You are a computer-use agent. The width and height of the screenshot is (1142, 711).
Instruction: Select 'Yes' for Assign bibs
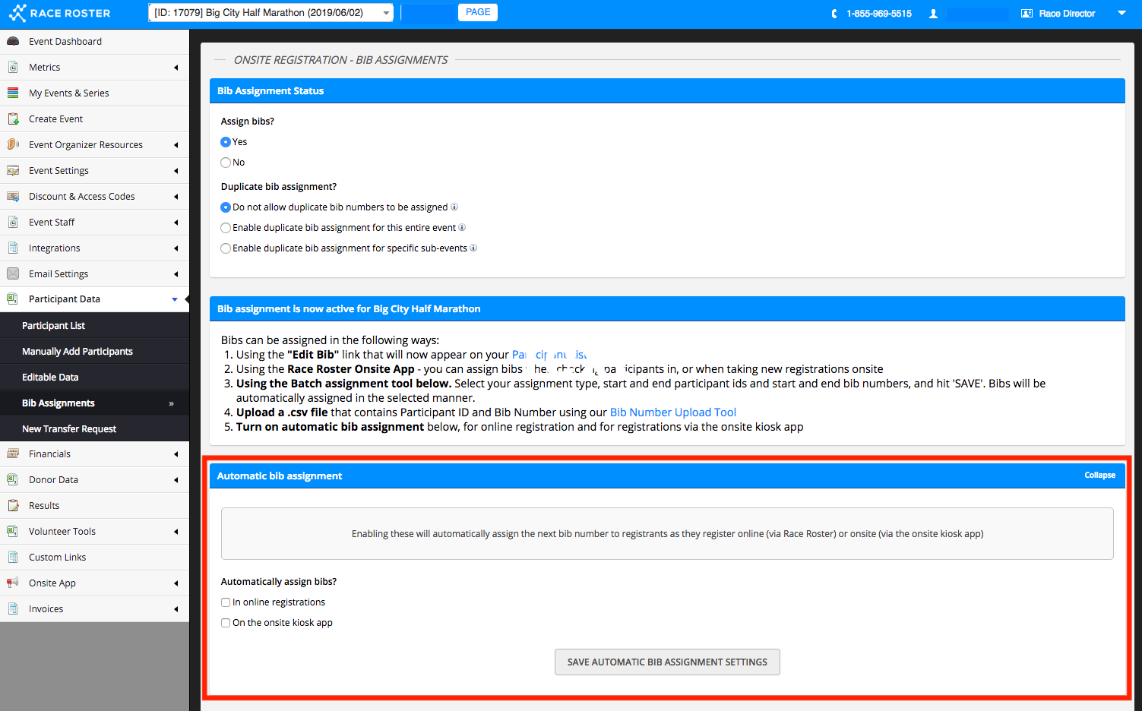coord(226,142)
